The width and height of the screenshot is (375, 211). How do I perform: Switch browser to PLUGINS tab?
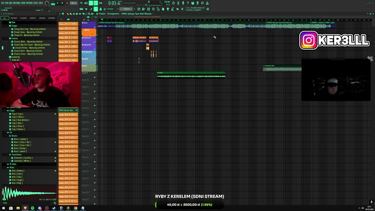23,18
